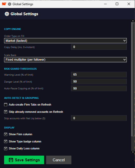Click the Scale Basis label
This screenshot has height=168, width=135.
click(10, 55)
